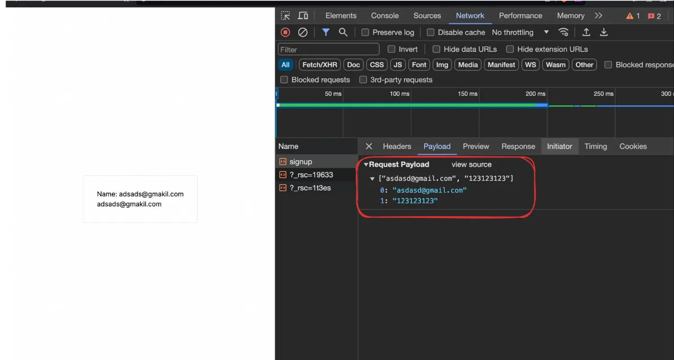This screenshot has width=674, height=360.
Task: Focus the Filter text input
Action: (329, 49)
